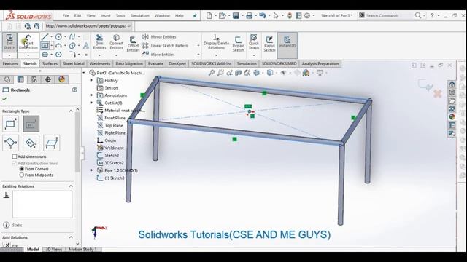Select the Arc sketch tool
This screenshot has height=262, width=467.
click(58, 46)
